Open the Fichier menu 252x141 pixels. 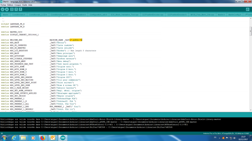click(x=3, y=5)
